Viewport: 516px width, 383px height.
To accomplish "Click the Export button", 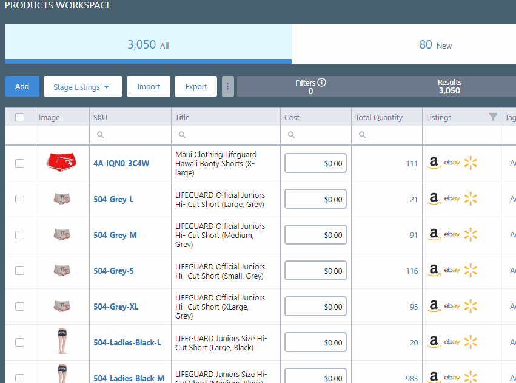I will pos(196,87).
